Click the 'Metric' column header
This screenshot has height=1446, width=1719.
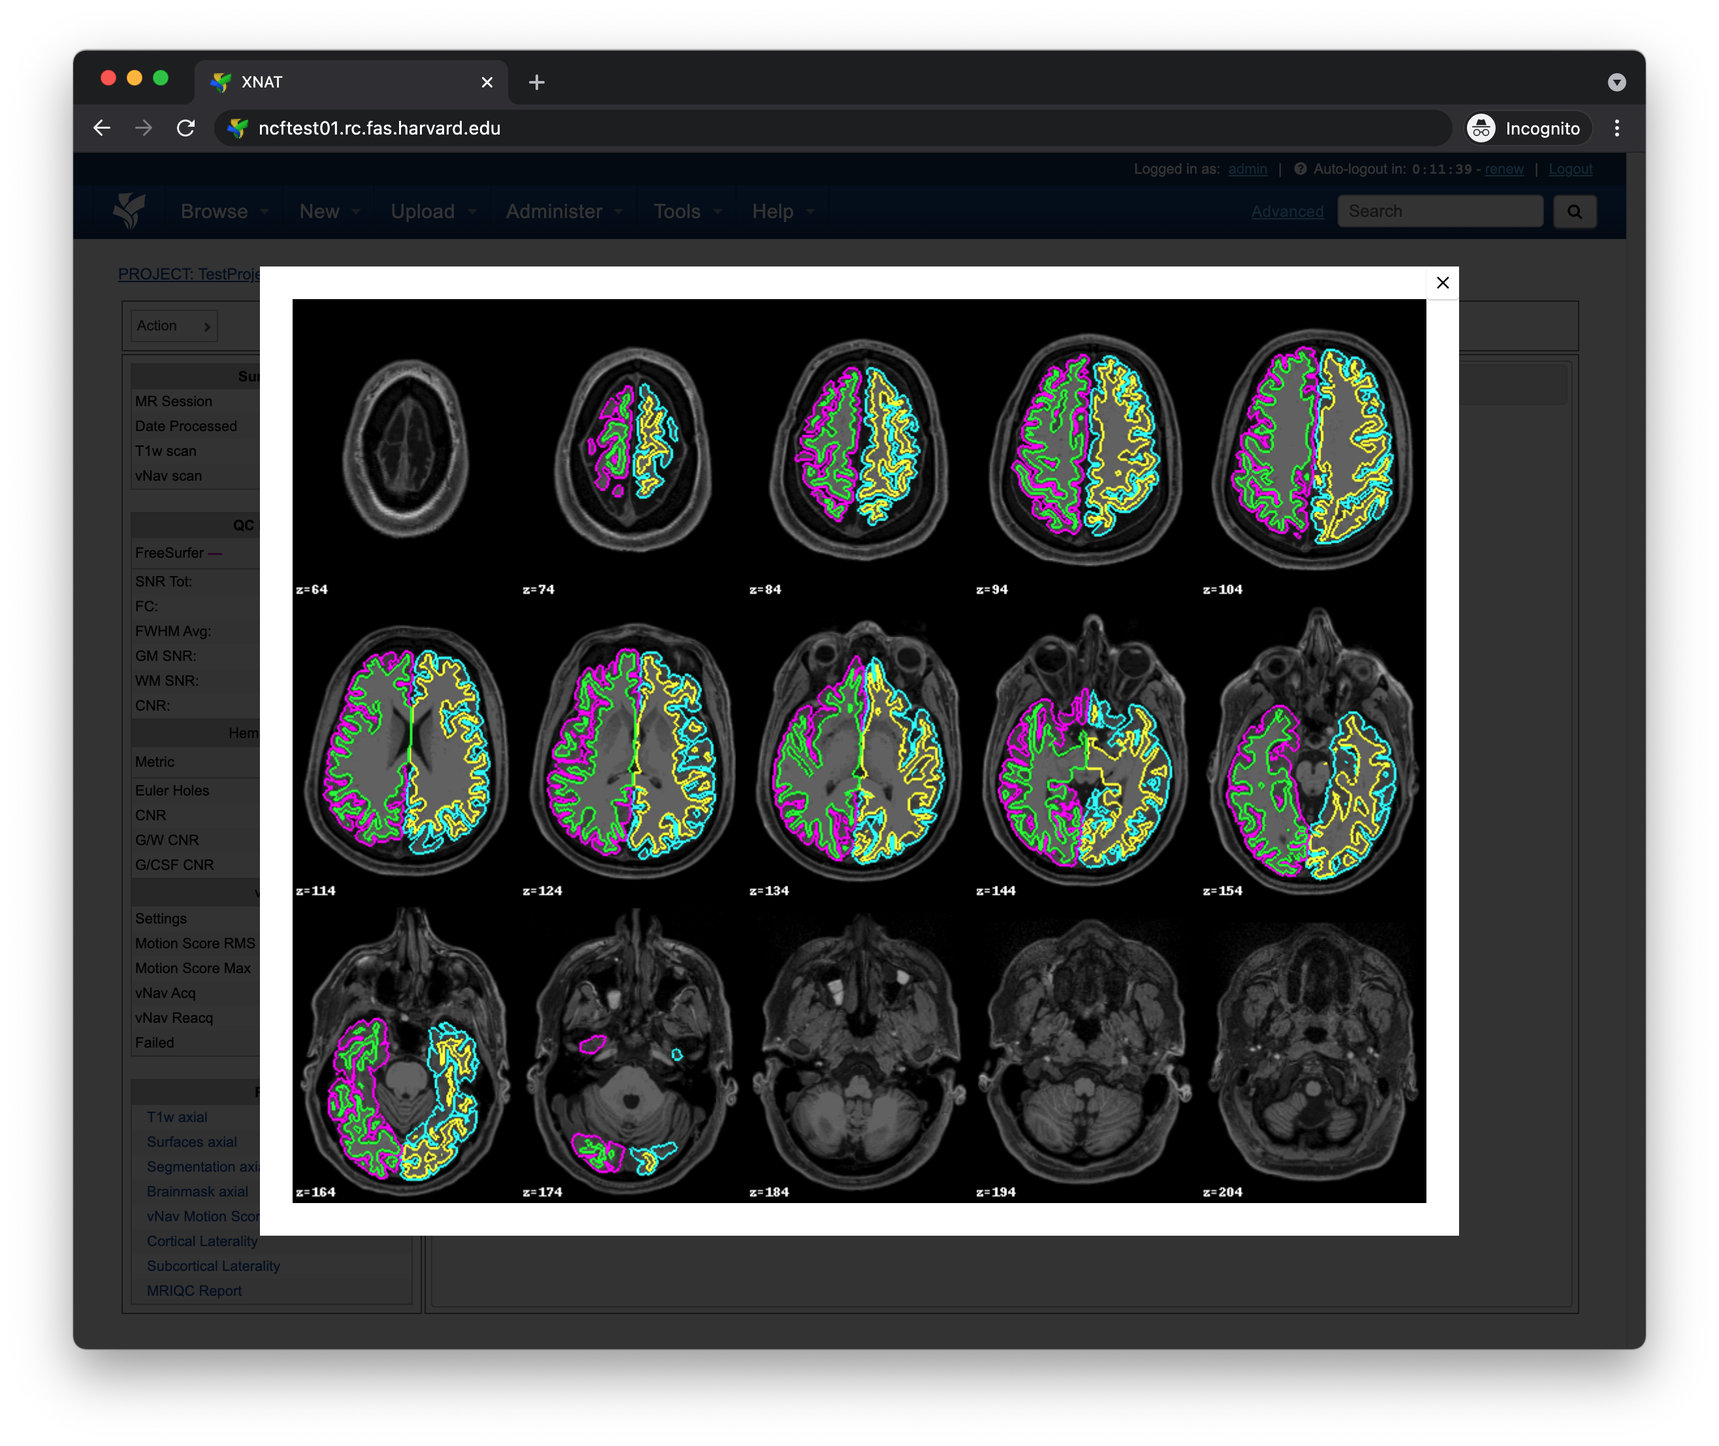point(154,762)
